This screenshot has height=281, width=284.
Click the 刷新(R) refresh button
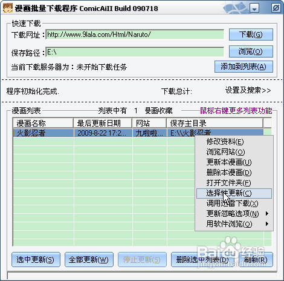[256, 260]
